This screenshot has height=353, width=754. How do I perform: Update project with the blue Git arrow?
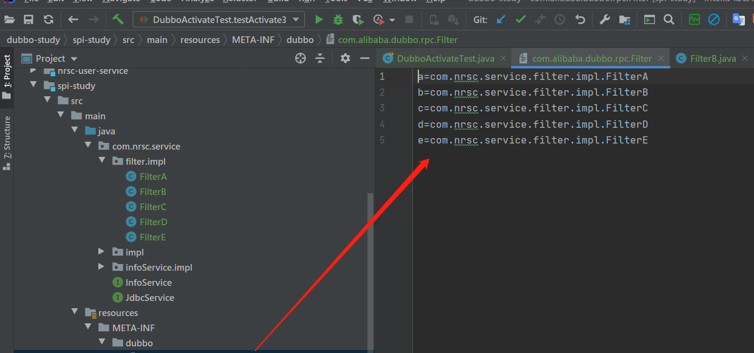tap(501, 19)
